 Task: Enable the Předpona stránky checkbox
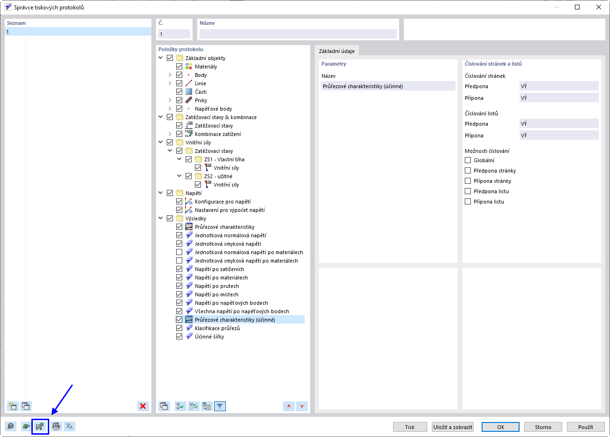(x=468, y=171)
